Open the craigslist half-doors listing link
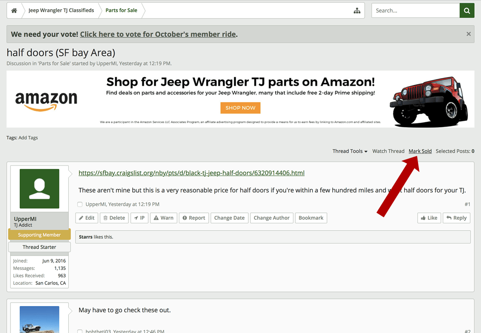This screenshot has width=481, height=333. click(x=191, y=173)
